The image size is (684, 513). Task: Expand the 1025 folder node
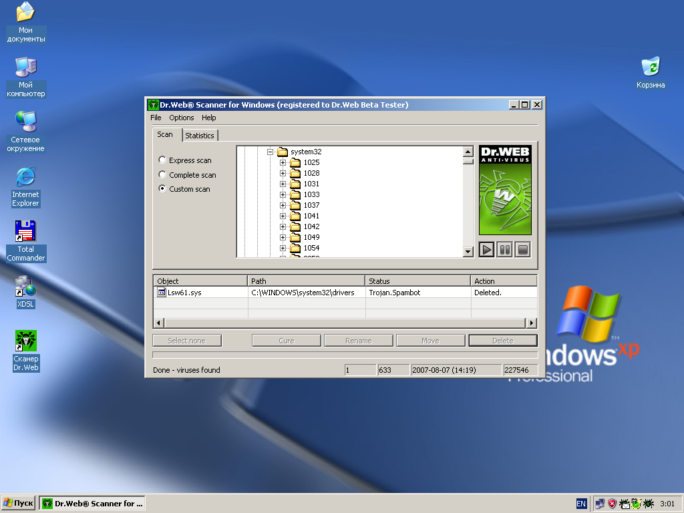[x=283, y=163]
